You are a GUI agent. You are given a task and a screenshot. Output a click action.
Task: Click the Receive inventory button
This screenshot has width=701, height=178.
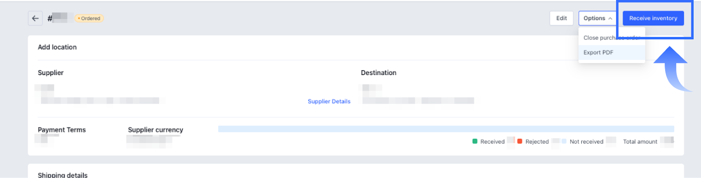click(653, 18)
